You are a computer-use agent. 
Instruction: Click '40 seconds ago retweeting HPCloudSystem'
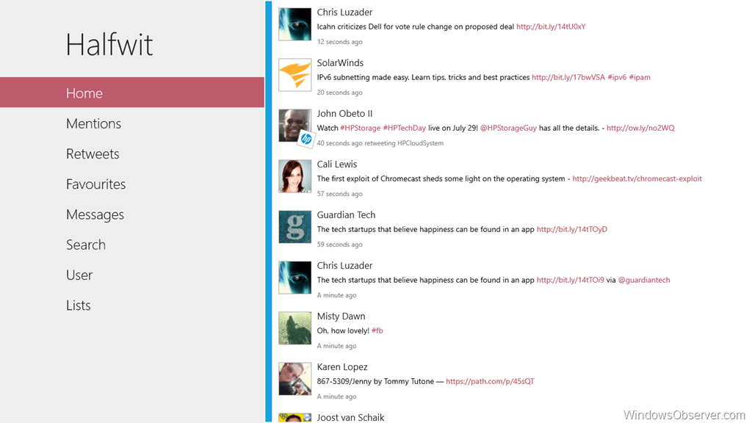[380, 143]
